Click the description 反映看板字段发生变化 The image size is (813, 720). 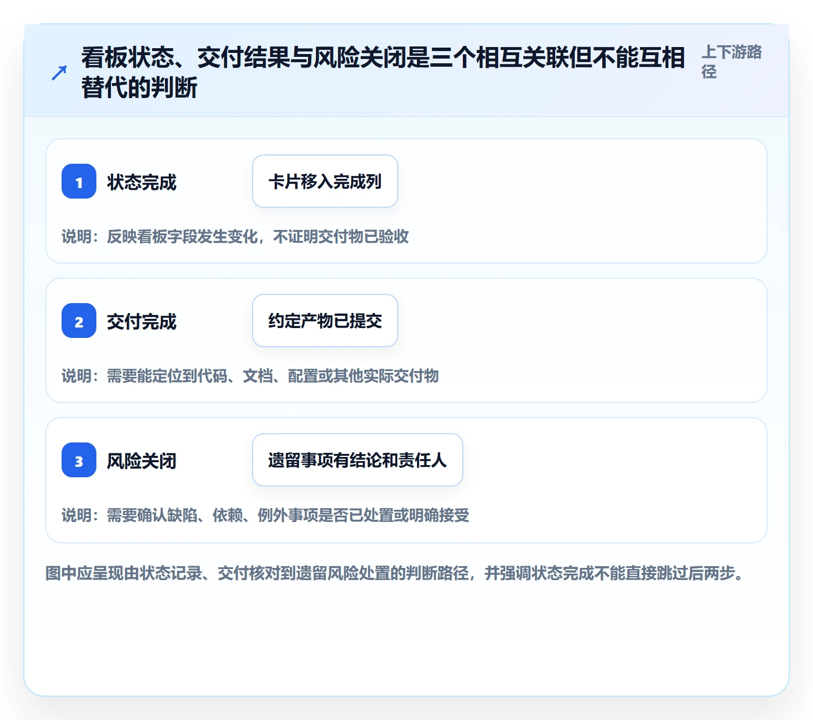click(x=235, y=237)
